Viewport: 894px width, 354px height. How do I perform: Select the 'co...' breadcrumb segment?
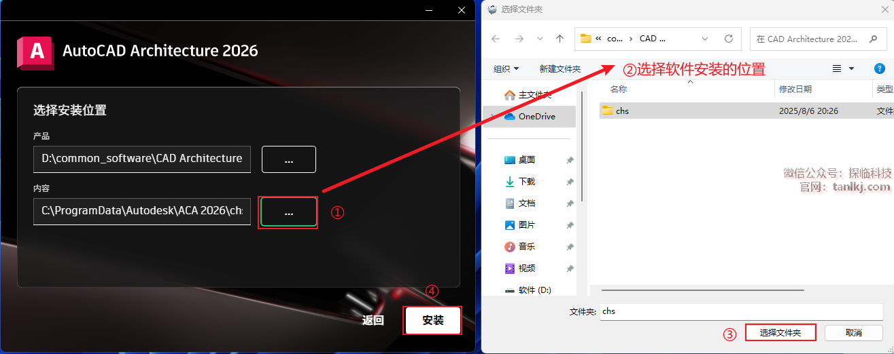(615, 39)
